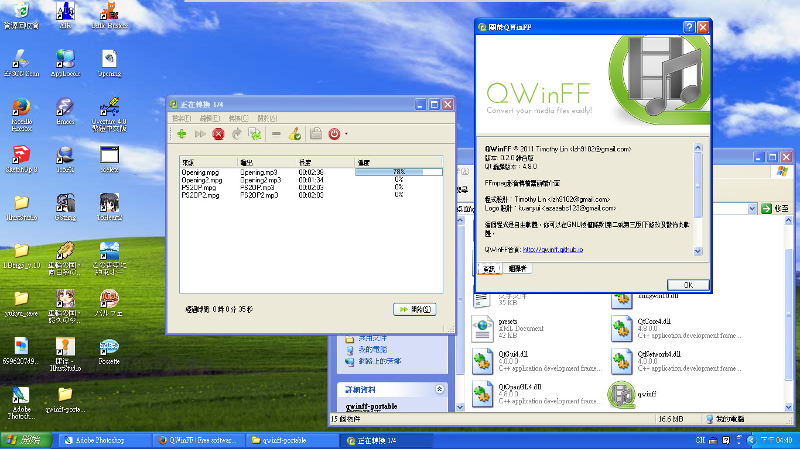Open the Explorer address bar dropdown
800x449 pixels.
click(x=753, y=209)
